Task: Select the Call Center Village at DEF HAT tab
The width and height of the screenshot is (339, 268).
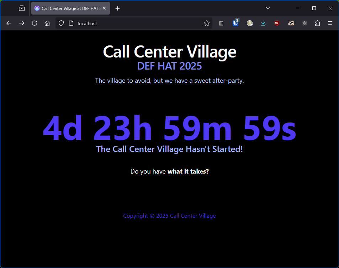Action: click(70, 8)
